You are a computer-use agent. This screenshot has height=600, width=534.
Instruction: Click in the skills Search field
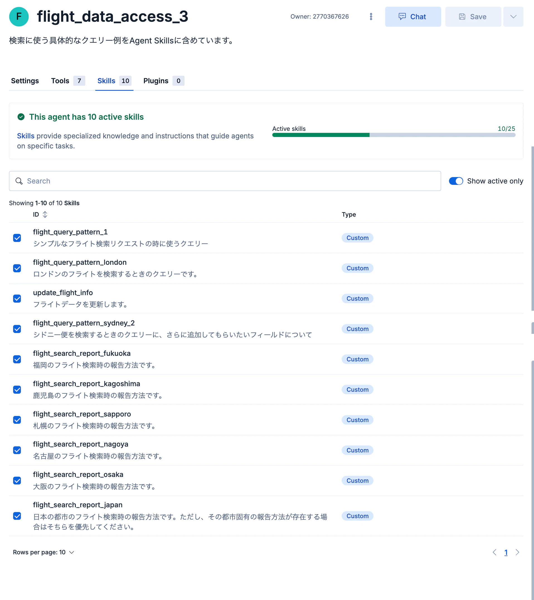coord(225,181)
